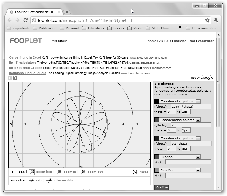This screenshot has height=196, width=227.
Task: Click the r(theta) field containing 0.3*theta
Action: click(191, 143)
